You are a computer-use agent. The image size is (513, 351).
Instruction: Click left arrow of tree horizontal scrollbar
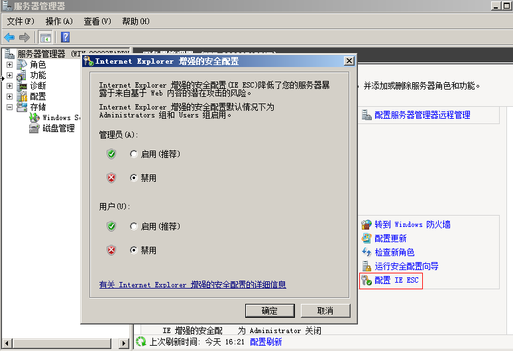point(7,344)
